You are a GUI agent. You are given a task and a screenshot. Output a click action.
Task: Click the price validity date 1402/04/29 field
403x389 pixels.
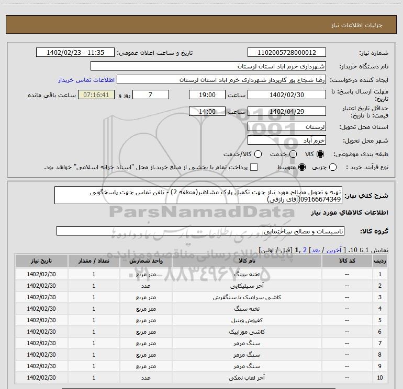(287, 111)
